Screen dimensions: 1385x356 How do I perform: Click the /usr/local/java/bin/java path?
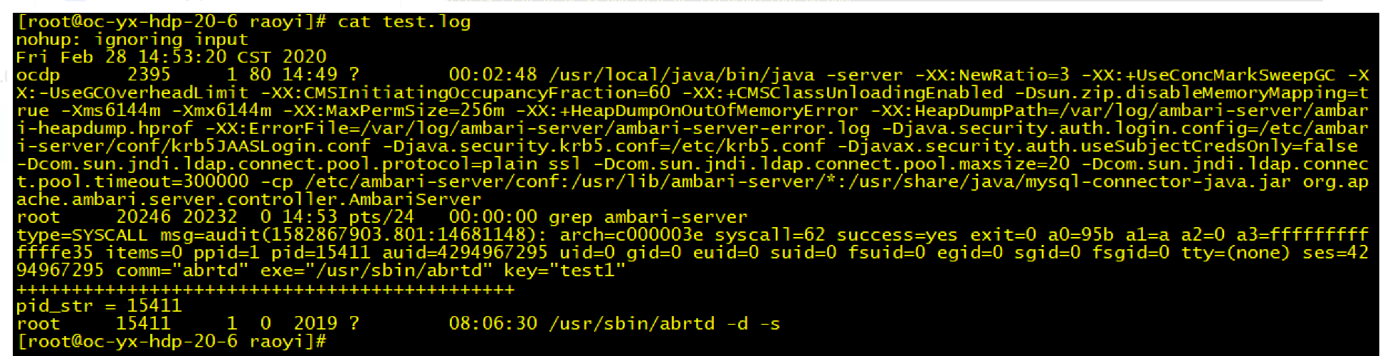click(x=682, y=75)
